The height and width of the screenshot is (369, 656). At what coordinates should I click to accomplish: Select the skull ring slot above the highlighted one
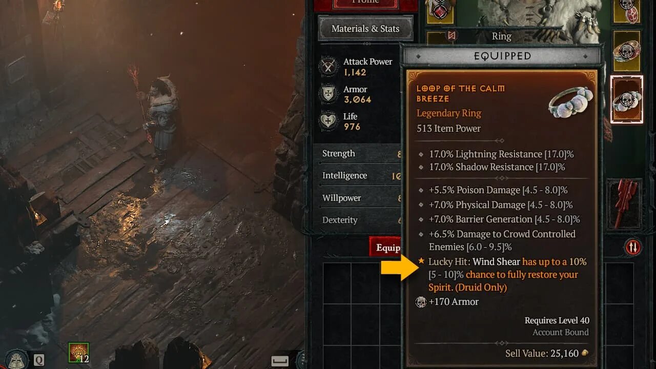[x=626, y=51]
